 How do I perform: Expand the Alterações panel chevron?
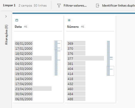(6, 16)
